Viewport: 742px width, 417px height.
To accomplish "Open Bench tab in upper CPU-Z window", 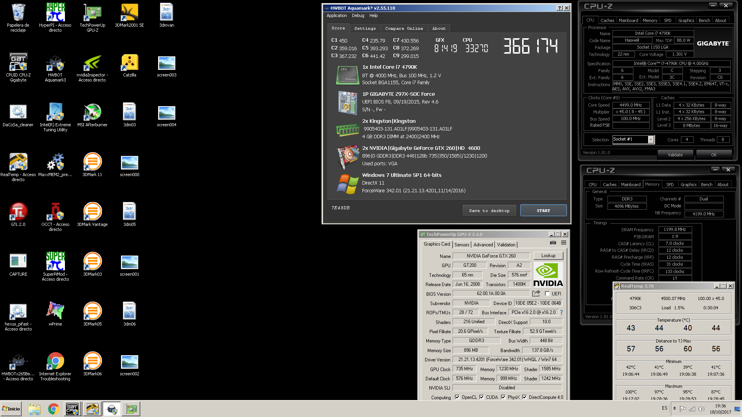I will coord(704,20).
